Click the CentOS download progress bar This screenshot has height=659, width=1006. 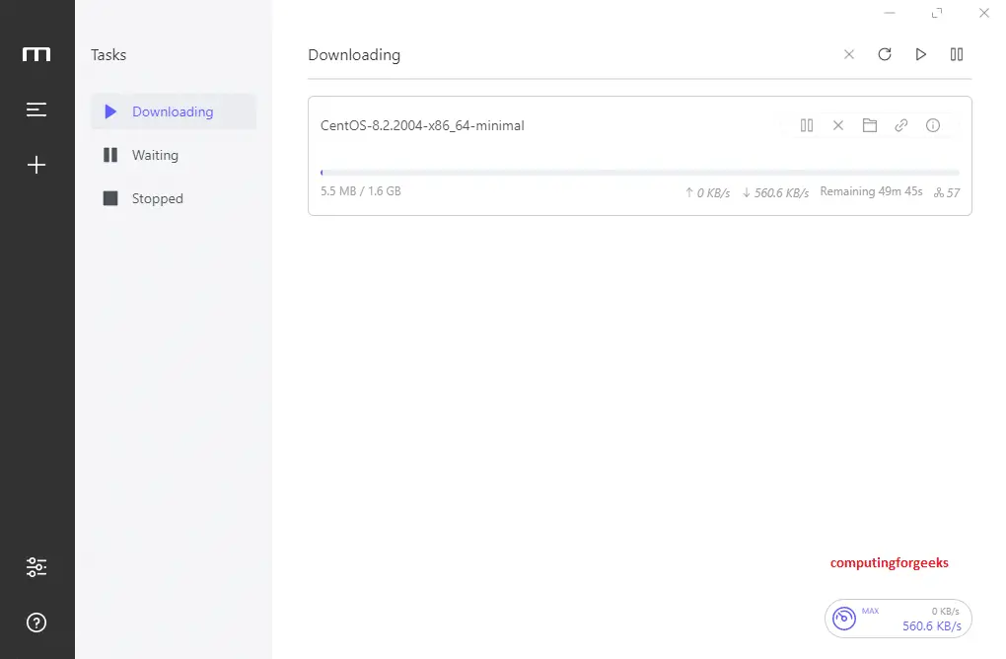640,173
